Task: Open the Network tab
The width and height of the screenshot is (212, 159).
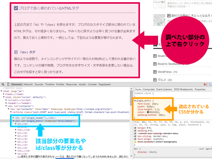Action: 28,84
